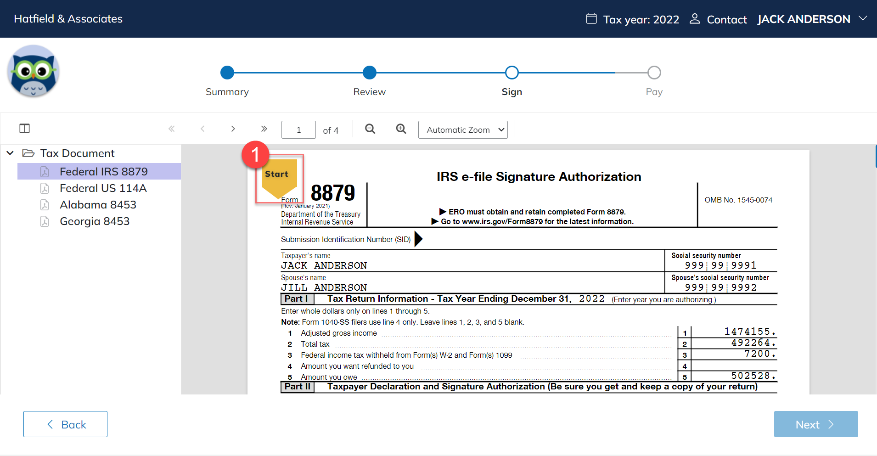Zoom in on the document
Screen dimensions: 877x456
click(401, 129)
